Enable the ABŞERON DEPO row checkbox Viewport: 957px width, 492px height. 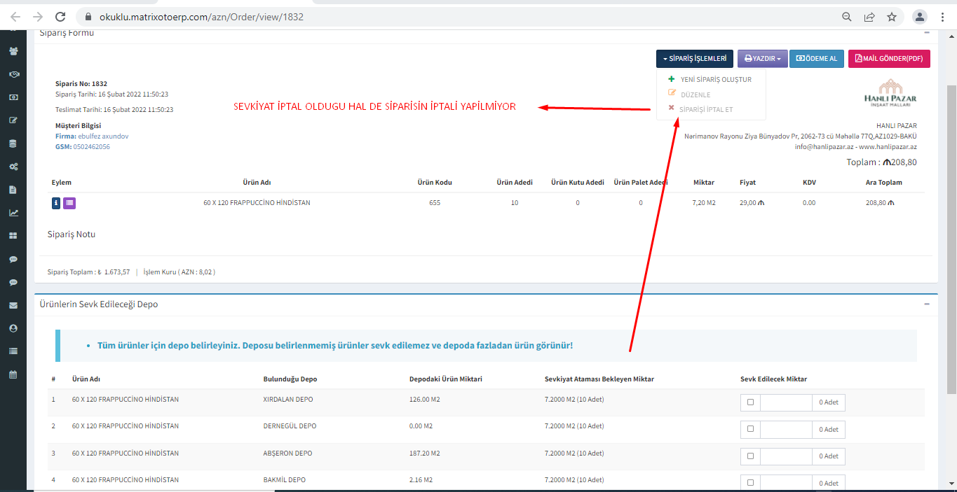click(x=750, y=456)
